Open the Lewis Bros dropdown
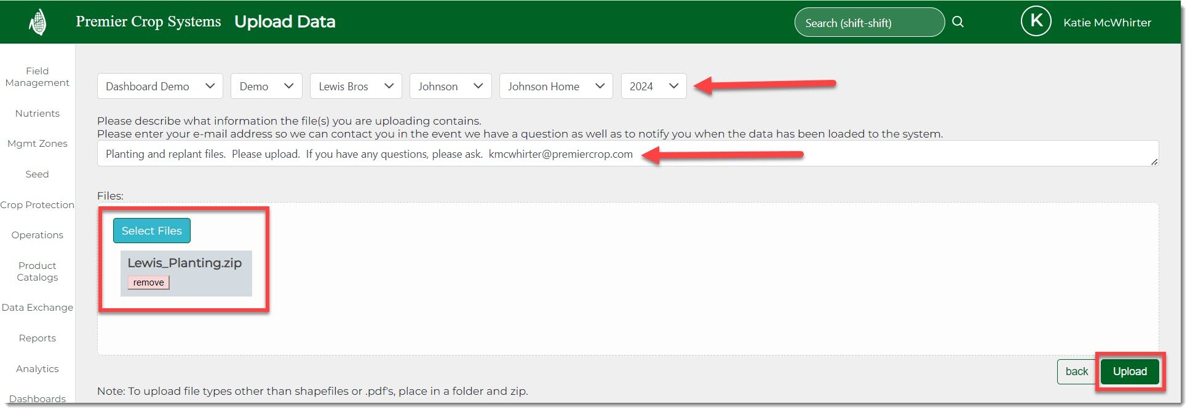The width and height of the screenshot is (1190, 412). [x=355, y=87]
